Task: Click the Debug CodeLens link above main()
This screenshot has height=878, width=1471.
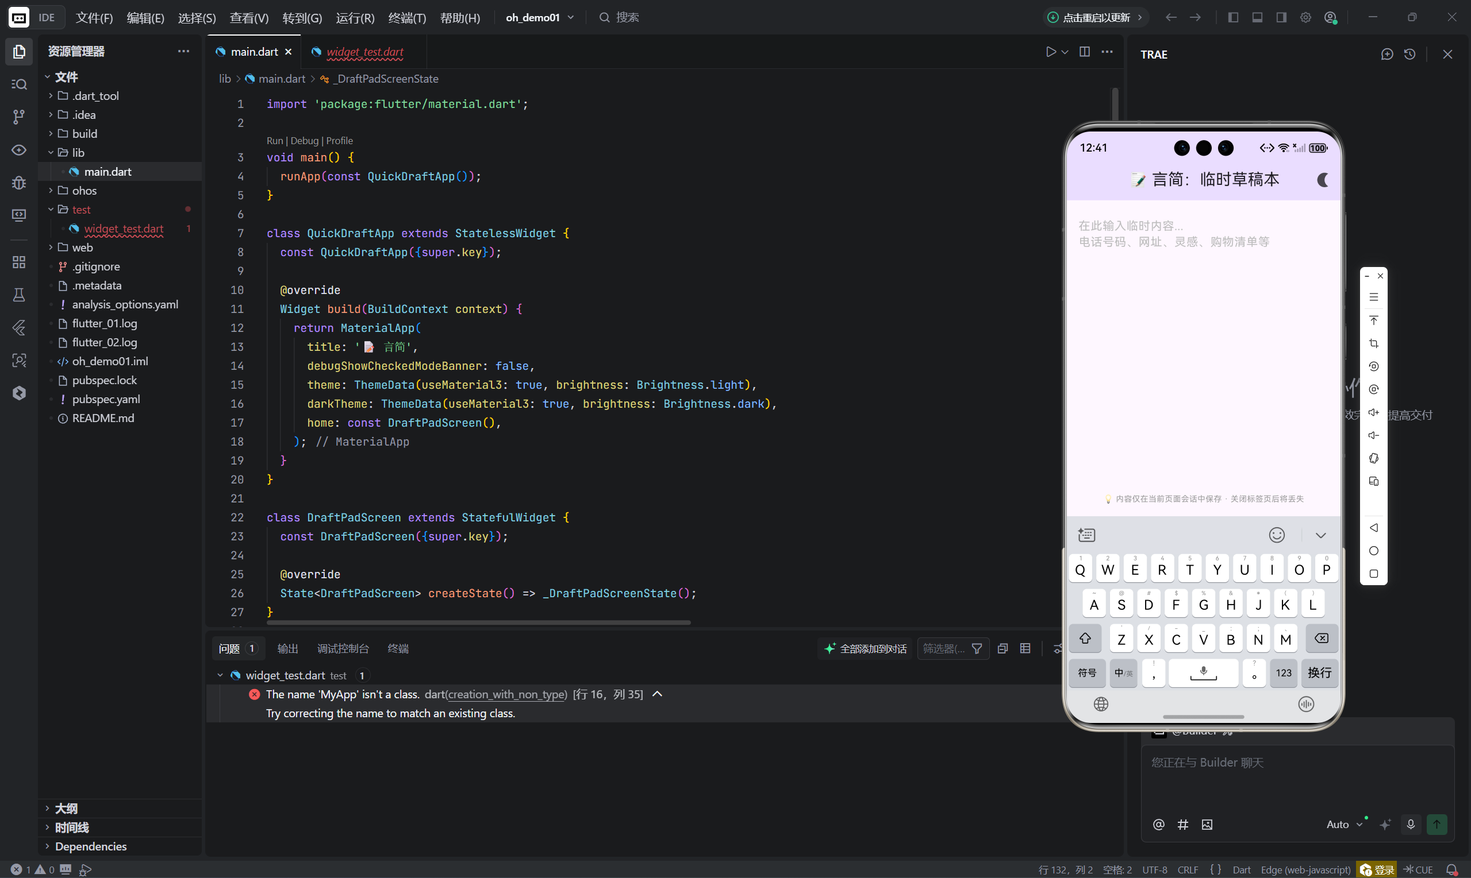Action: tap(305, 141)
